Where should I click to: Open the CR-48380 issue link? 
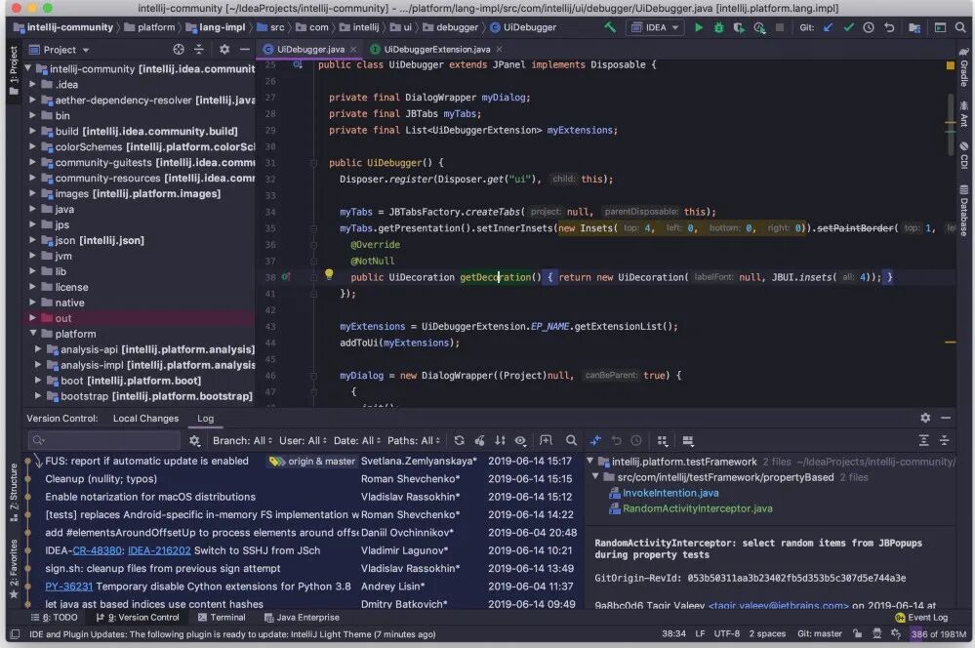[97, 550]
